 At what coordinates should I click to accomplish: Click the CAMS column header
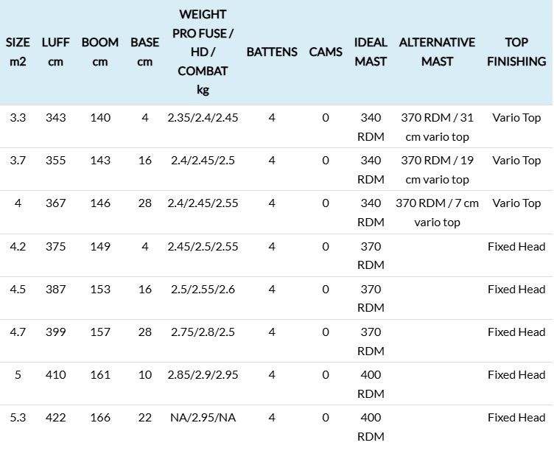tap(326, 52)
